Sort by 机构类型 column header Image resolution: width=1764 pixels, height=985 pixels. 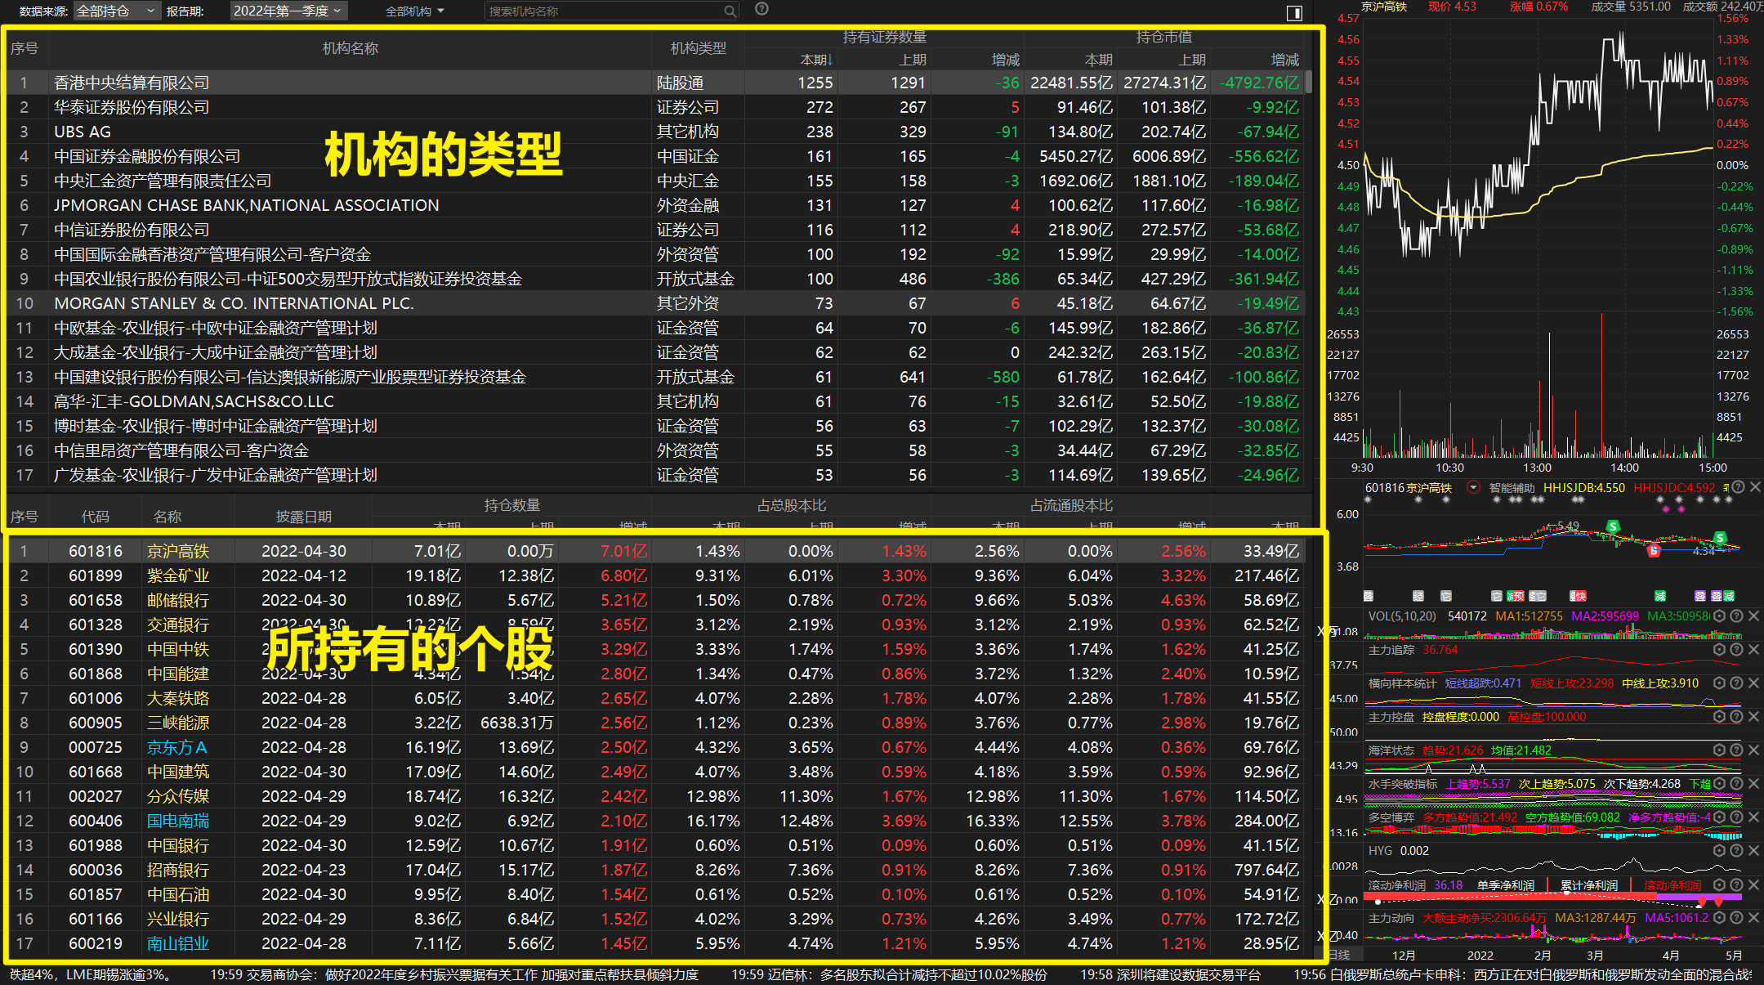tap(698, 48)
